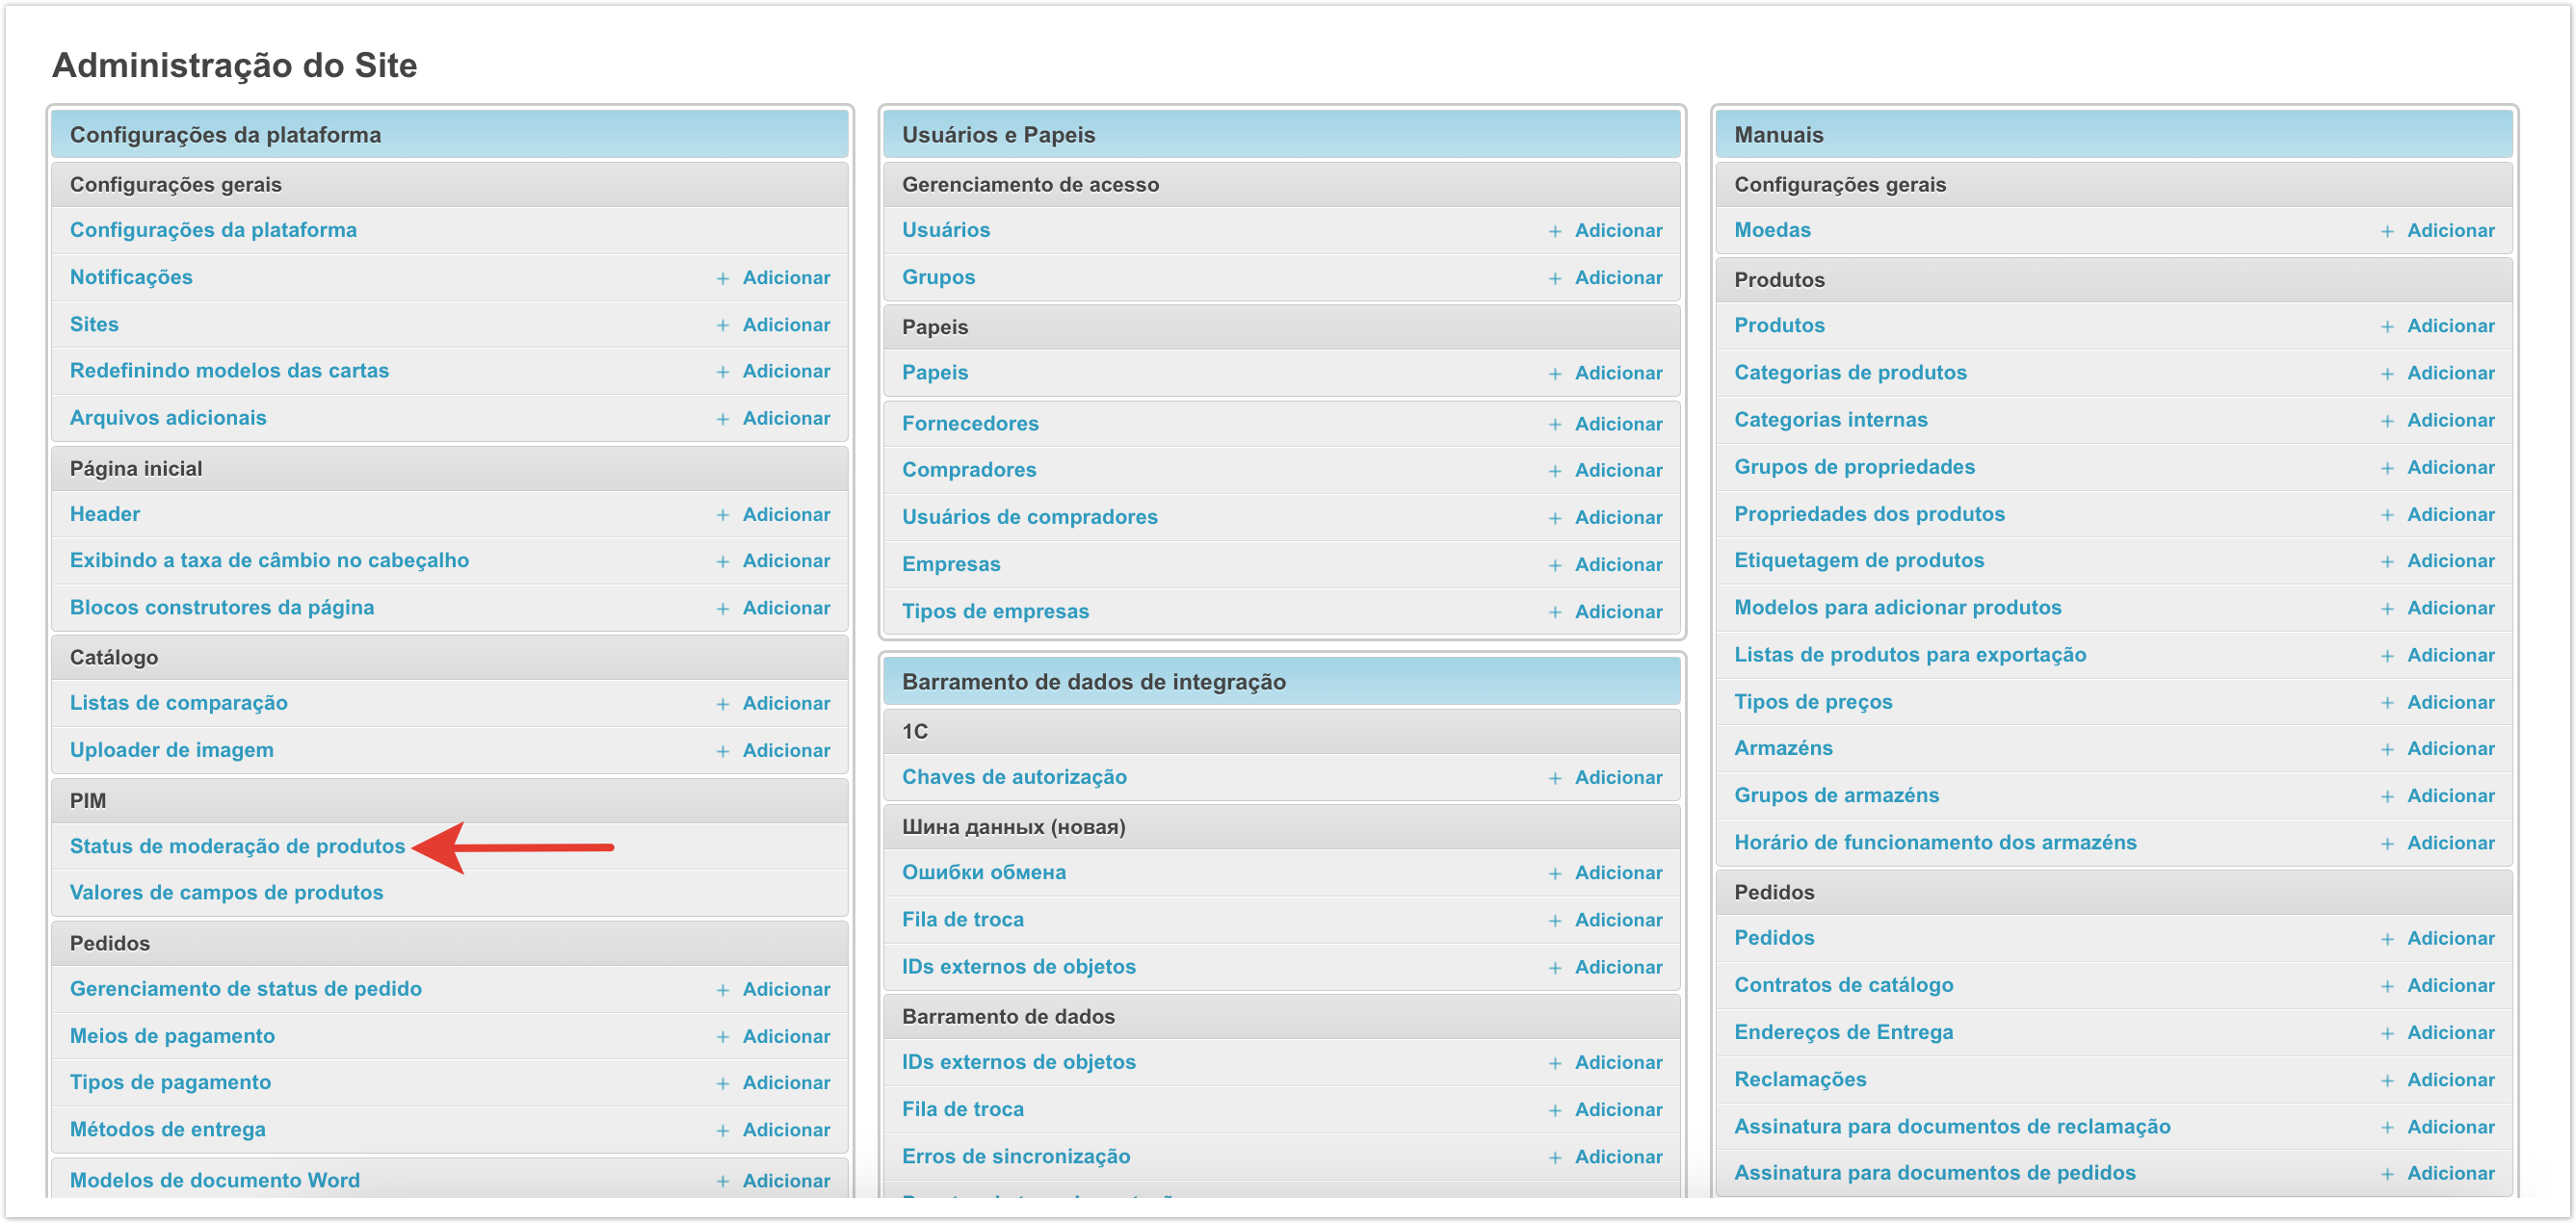Add new Reclamações entry
This screenshot has height=1223, width=2576.
(2449, 1081)
